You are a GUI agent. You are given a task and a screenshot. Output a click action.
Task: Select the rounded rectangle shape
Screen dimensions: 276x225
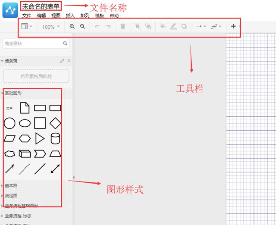(x=55, y=108)
